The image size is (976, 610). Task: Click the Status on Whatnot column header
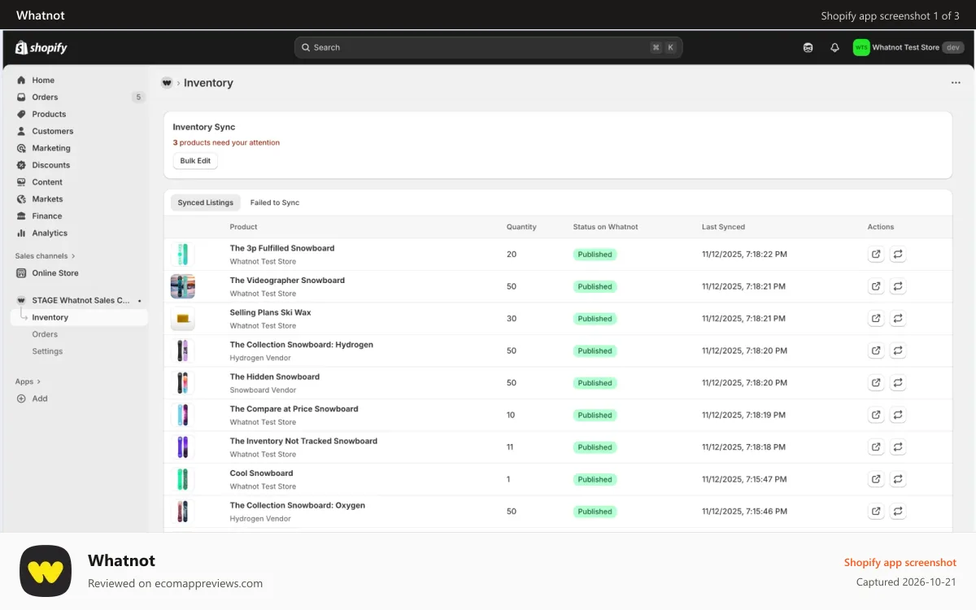click(x=605, y=227)
